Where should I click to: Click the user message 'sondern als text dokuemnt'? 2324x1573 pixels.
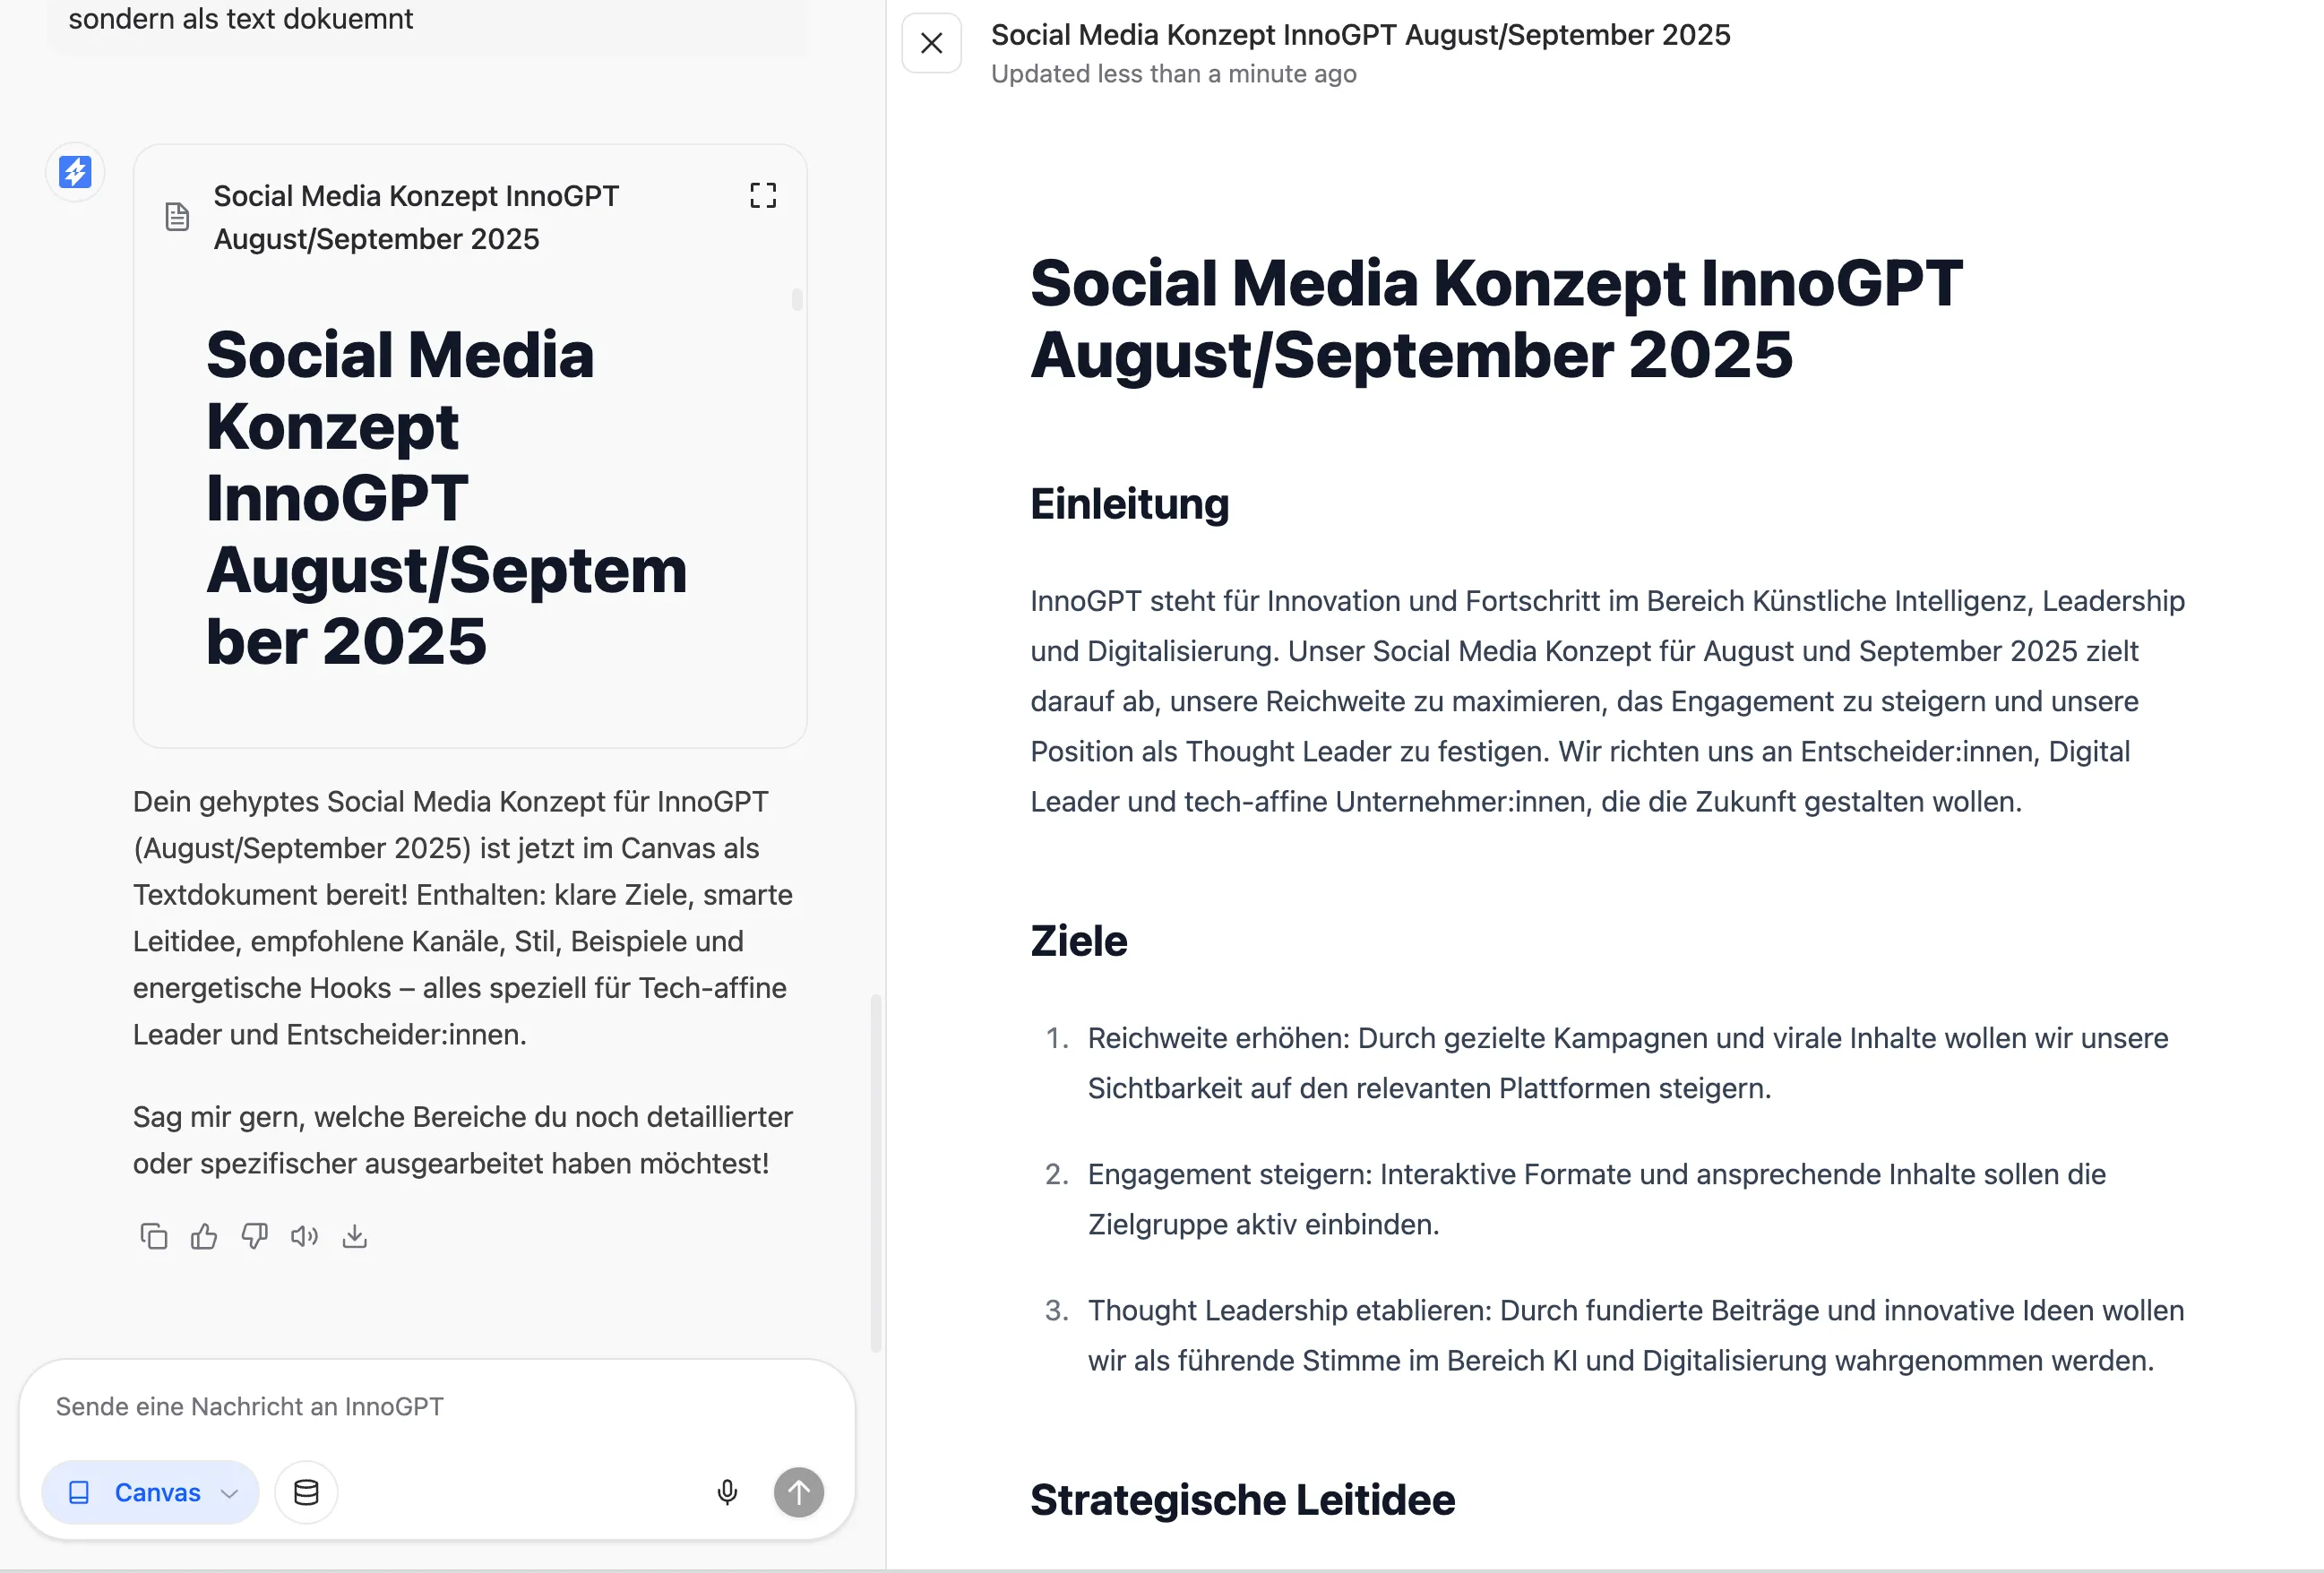pos(240,19)
